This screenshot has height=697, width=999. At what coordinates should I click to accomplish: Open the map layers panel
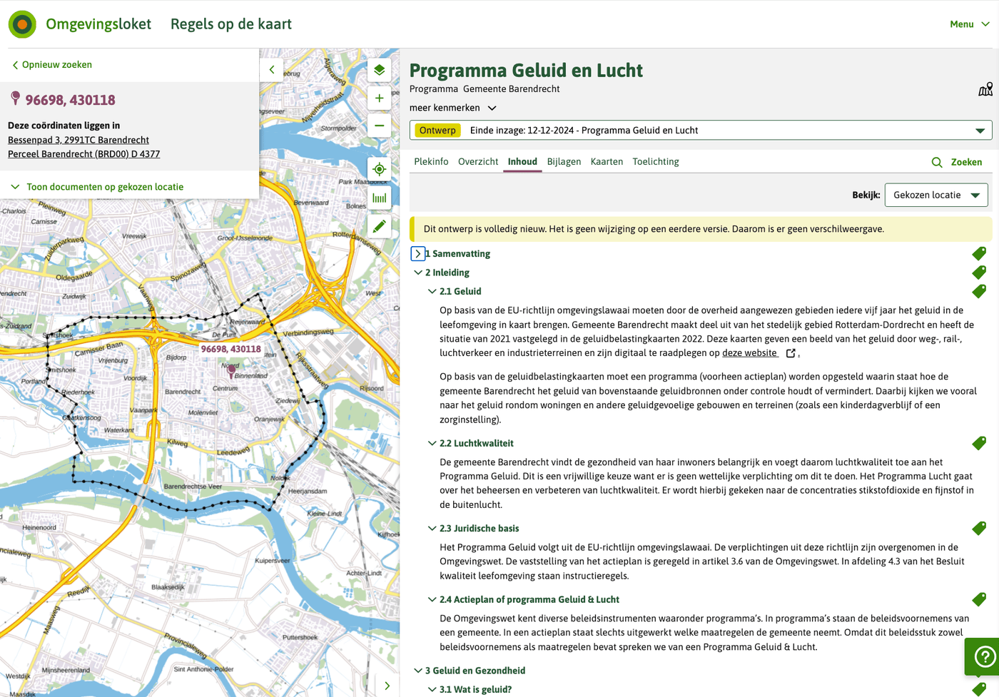click(x=380, y=70)
